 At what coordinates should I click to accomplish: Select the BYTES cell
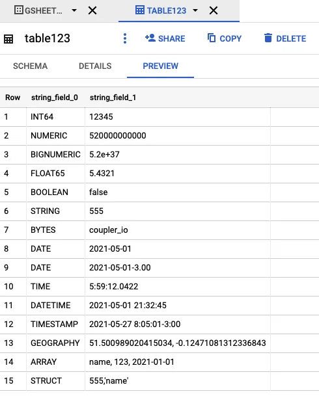click(x=55, y=230)
